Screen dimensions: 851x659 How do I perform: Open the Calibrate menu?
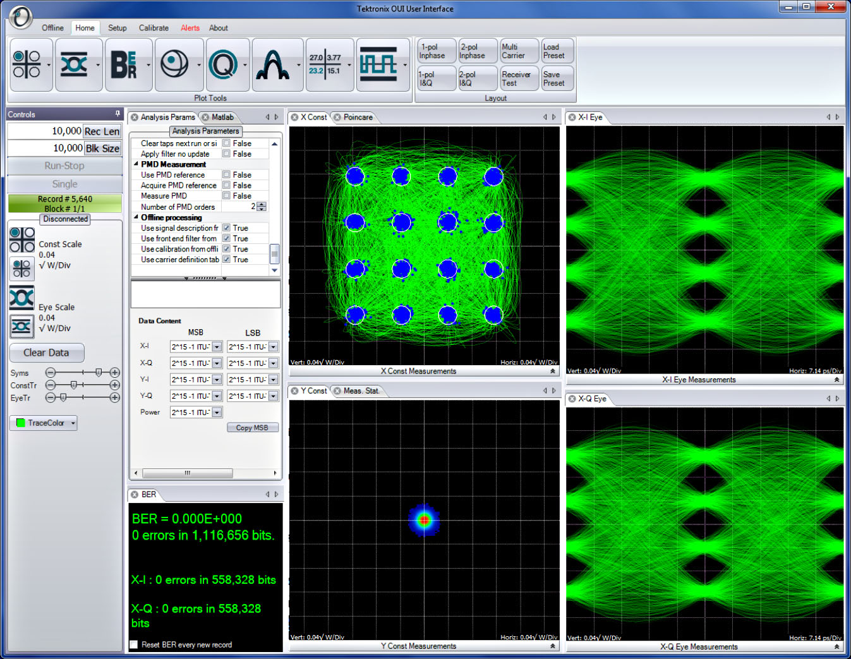click(154, 28)
